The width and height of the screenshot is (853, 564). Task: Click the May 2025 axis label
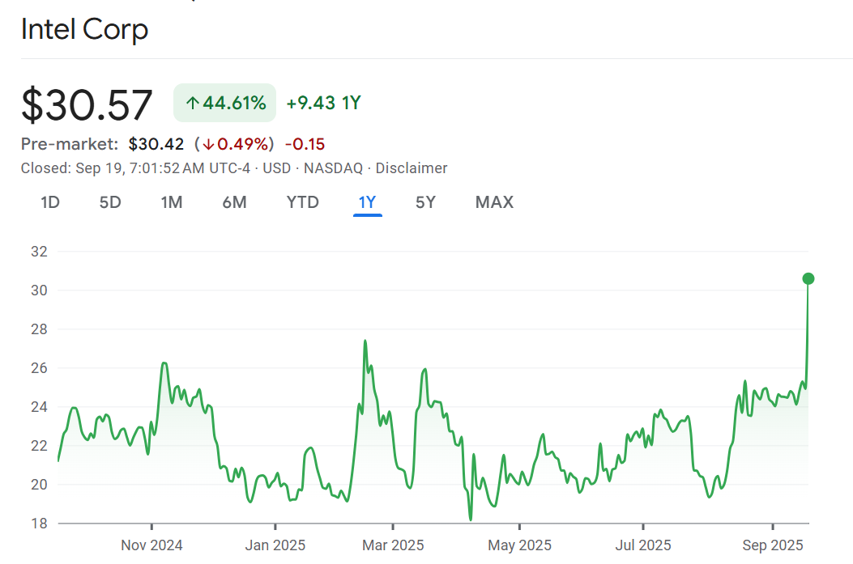tap(519, 545)
